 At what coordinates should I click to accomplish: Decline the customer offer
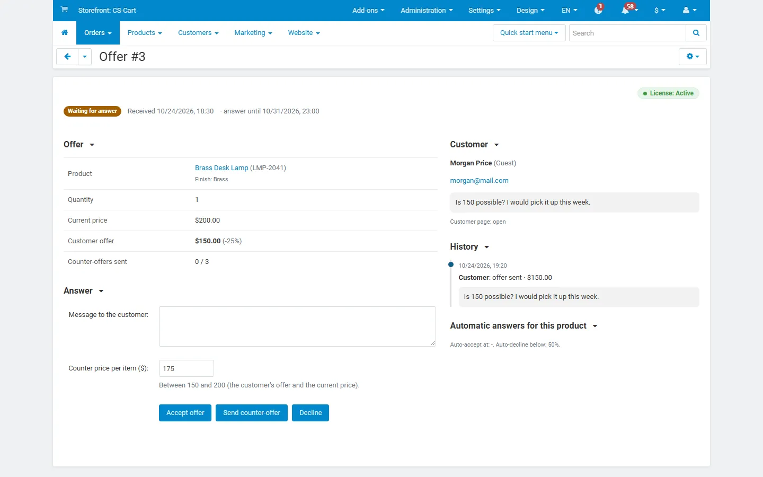(x=310, y=413)
